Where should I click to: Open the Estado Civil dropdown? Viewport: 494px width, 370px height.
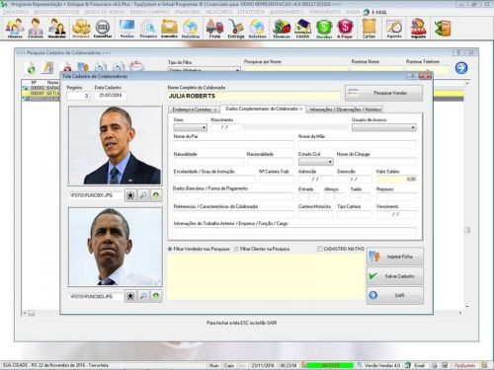click(x=316, y=162)
